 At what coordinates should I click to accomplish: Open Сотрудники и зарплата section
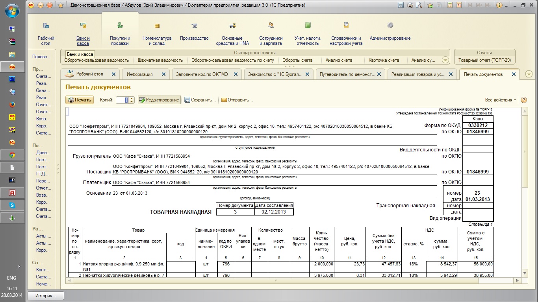[x=271, y=33]
